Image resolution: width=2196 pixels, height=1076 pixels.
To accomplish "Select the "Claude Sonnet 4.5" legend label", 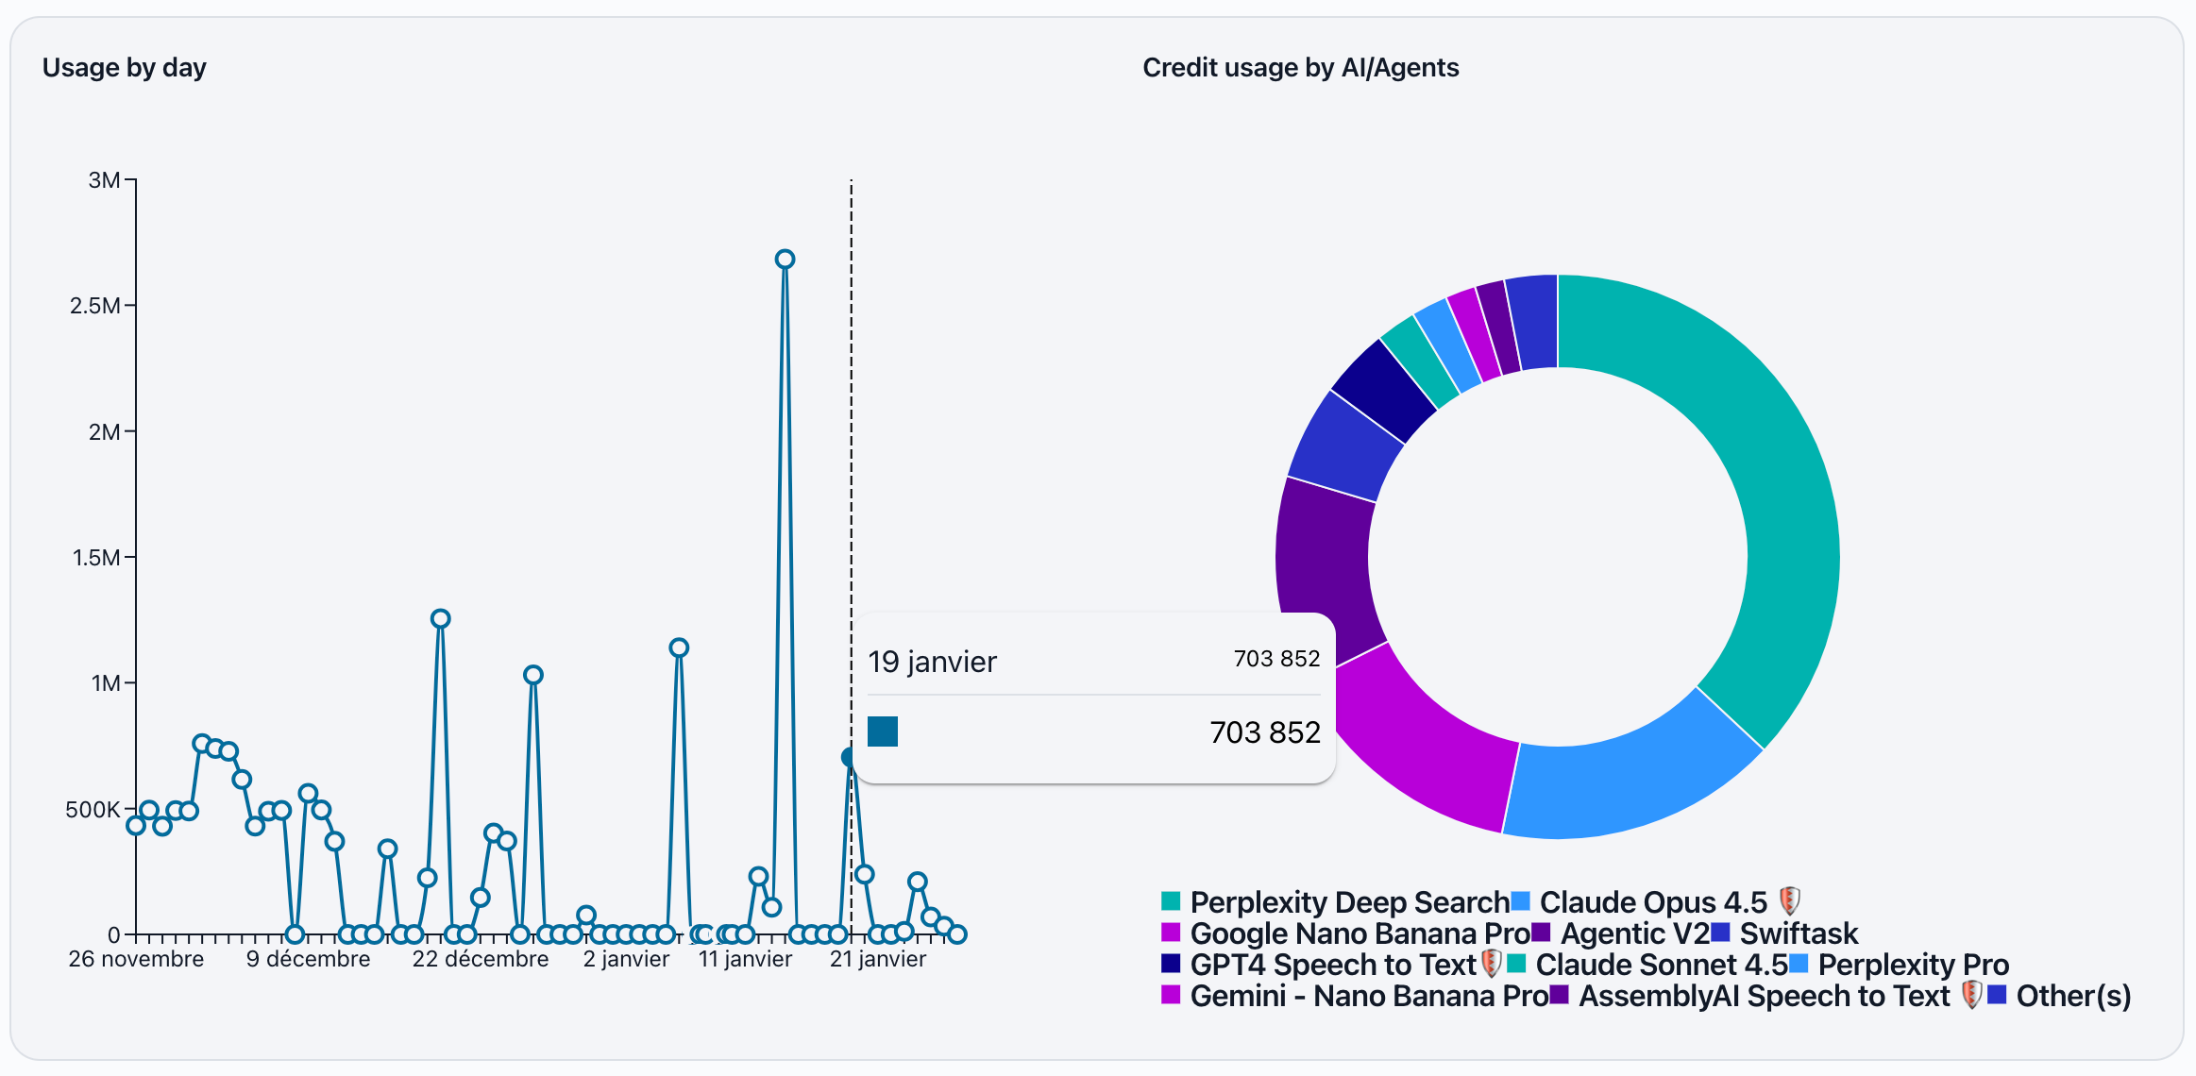I will pos(1662,965).
